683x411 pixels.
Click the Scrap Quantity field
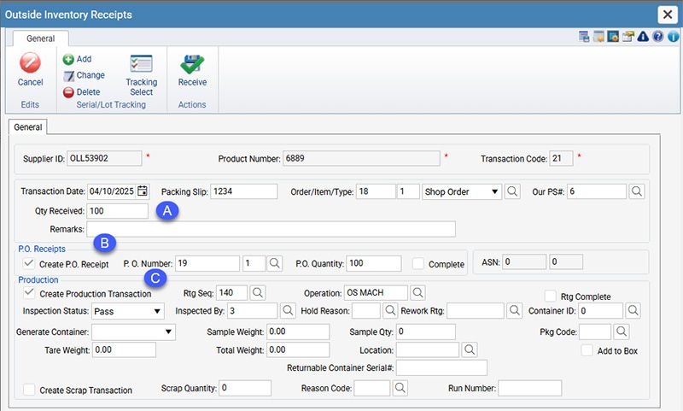245,388
